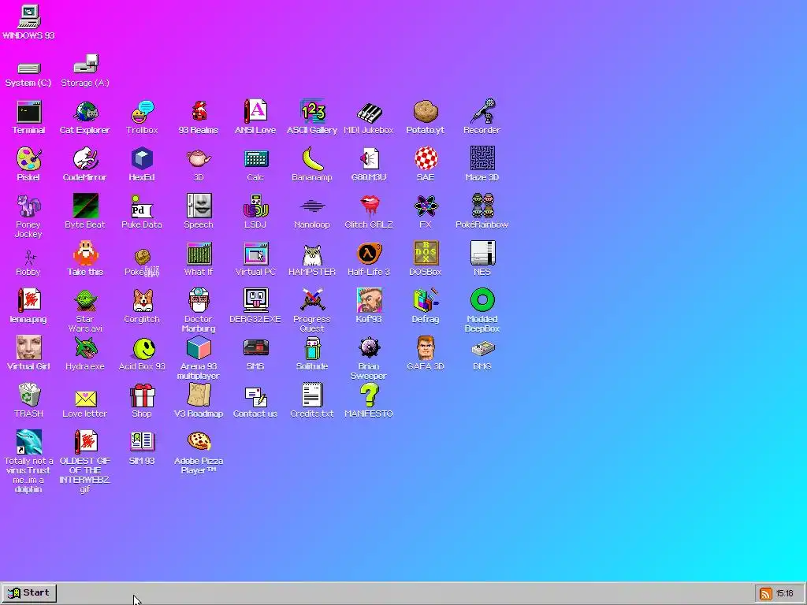Image resolution: width=807 pixels, height=605 pixels.
Task: Launch Adobe Pizza Player icon
Action: [199, 441]
